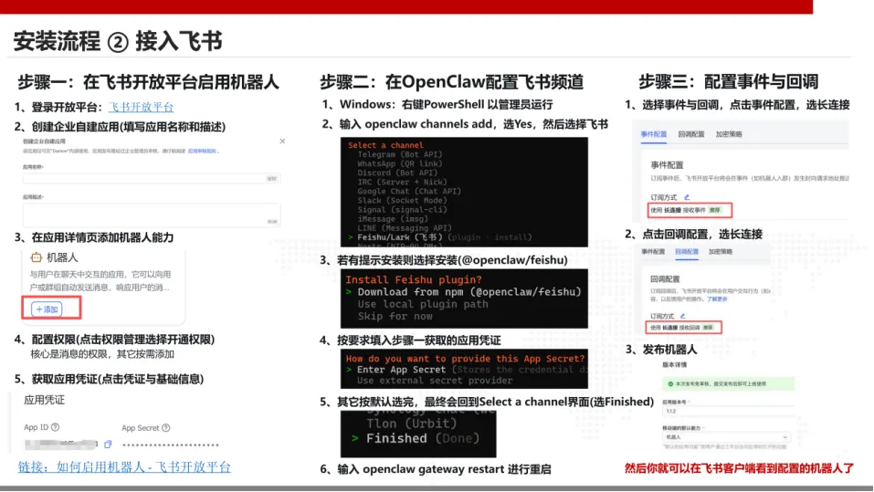Select "Tlon (Urbit)" terminal line
The width and height of the screenshot is (874, 492).
(411, 424)
